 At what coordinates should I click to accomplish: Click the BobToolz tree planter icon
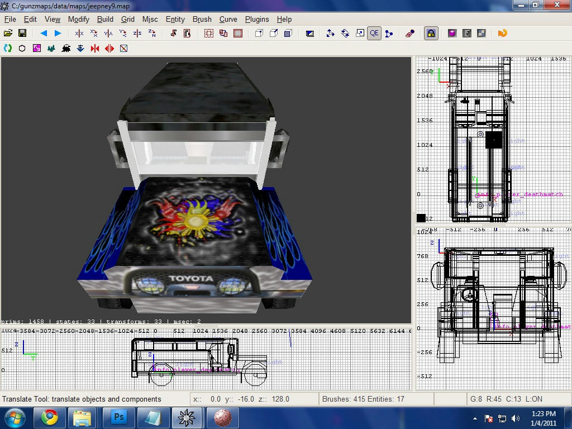tap(51, 49)
